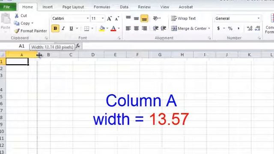Select cell A1
This screenshot has width=274, height=154.
pos(17,62)
